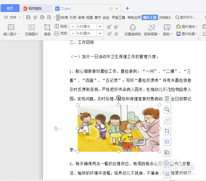Increase picture width with plus button
Image resolution: width=206 pixels, height=181 pixels.
(100, 33)
